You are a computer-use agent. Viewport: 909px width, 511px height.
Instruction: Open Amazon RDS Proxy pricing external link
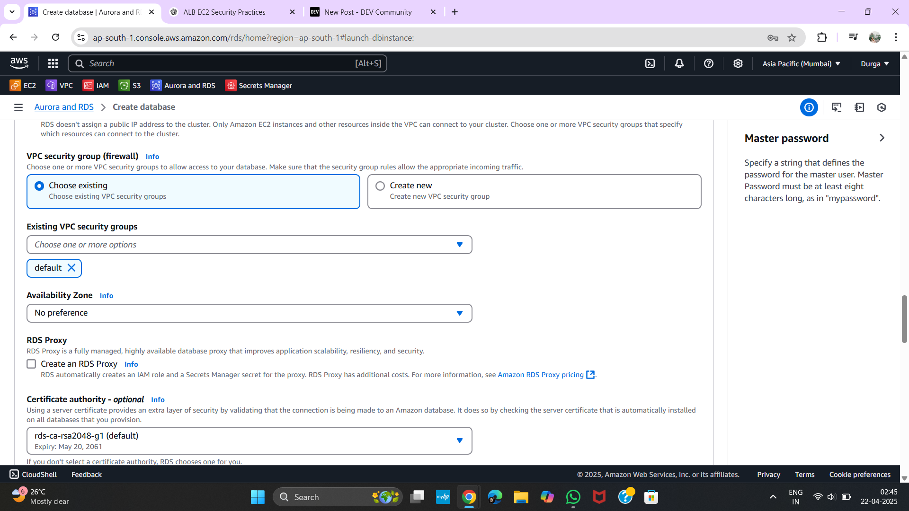(x=546, y=375)
